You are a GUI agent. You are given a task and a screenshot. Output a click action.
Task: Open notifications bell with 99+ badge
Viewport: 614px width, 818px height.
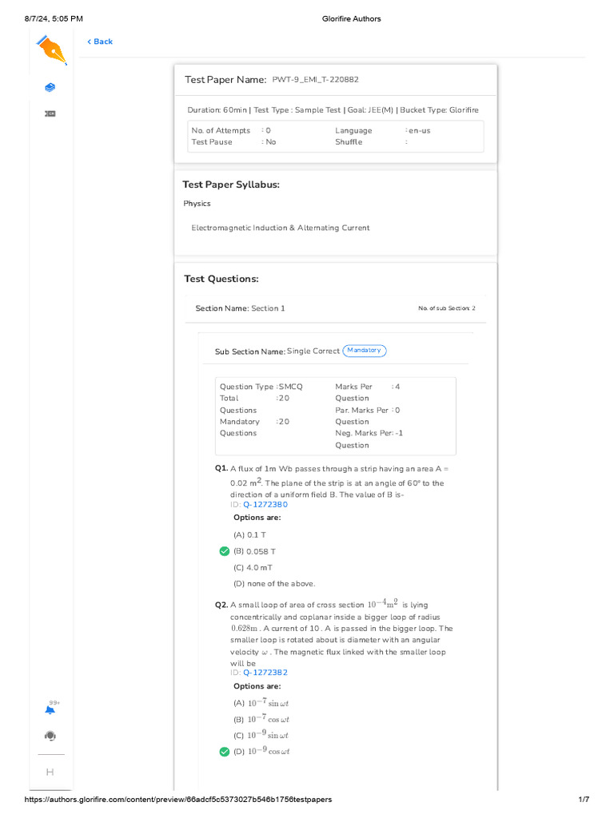coord(50,709)
